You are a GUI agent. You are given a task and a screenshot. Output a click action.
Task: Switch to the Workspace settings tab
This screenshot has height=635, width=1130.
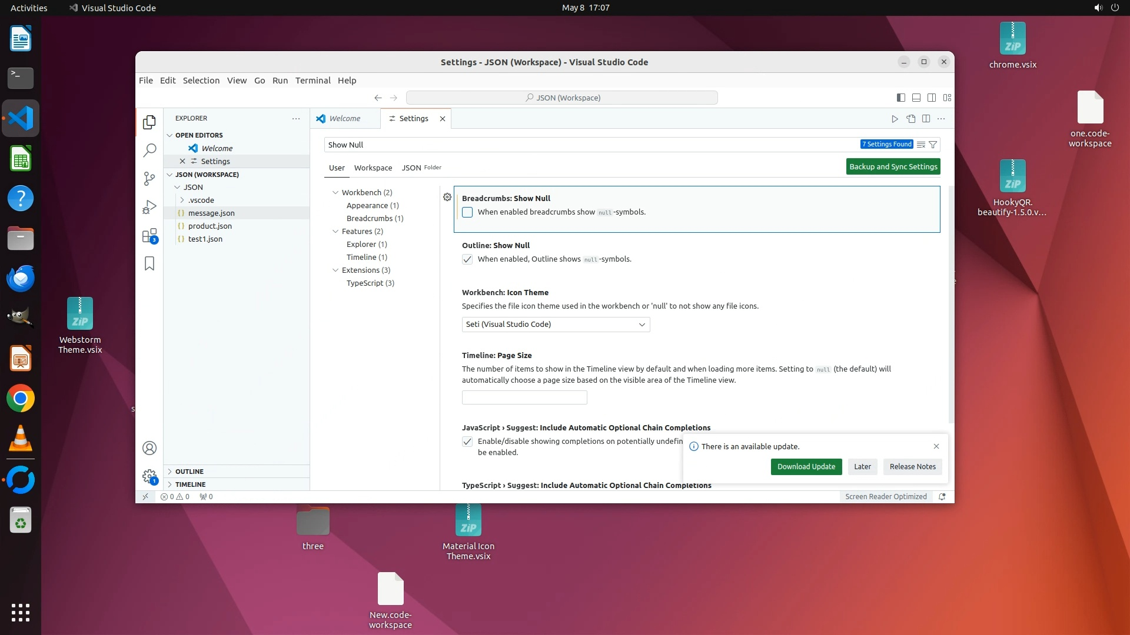click(x=373, y=168)
